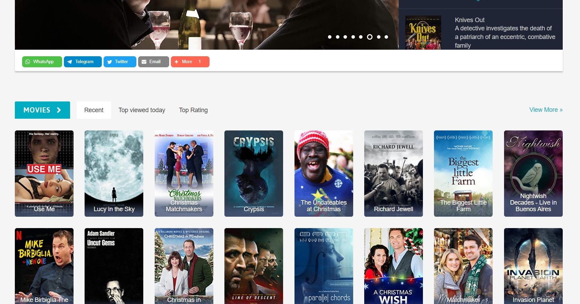This screenshot has width=580, height=304.
Task: Open the A Christmas Wish poster
Action: (x=394, y=266)
